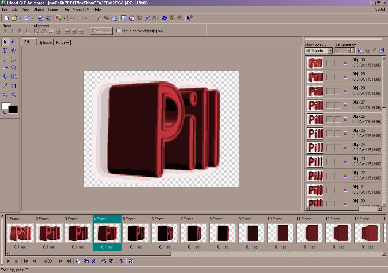Screen dimensions: 388x273
Task: Click the Play Animation button
Action: click(x=9, y=261)
